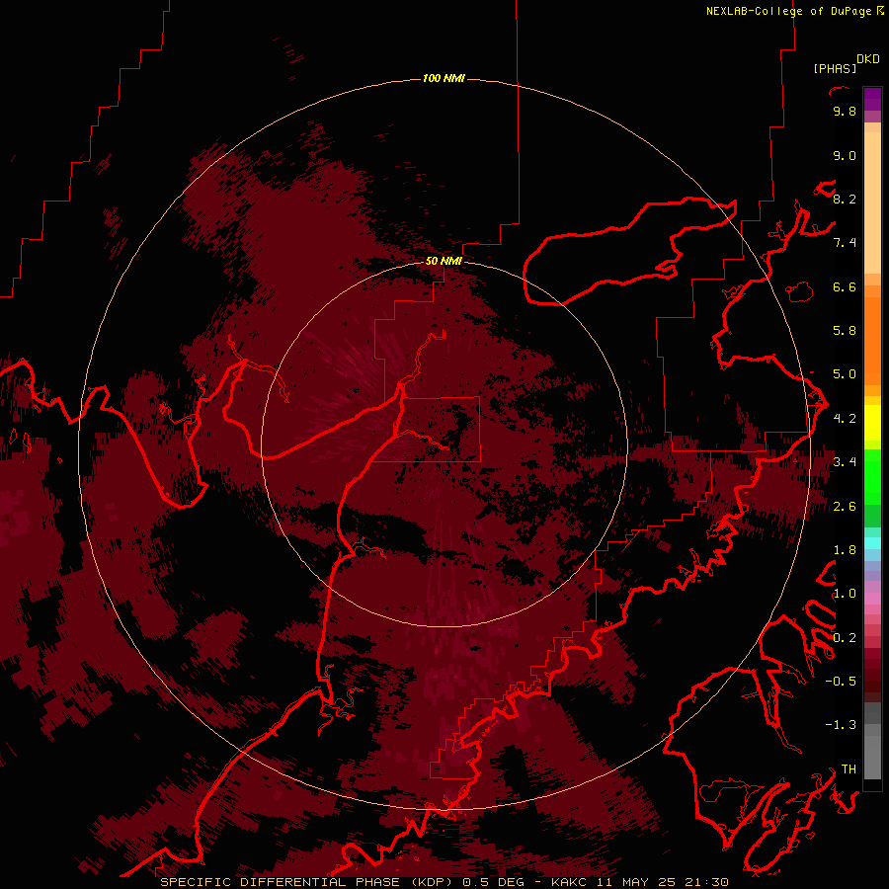Click the purple swatch at top of color bar
This screenshot has width=889, height=889.
[x=872, y=99]
